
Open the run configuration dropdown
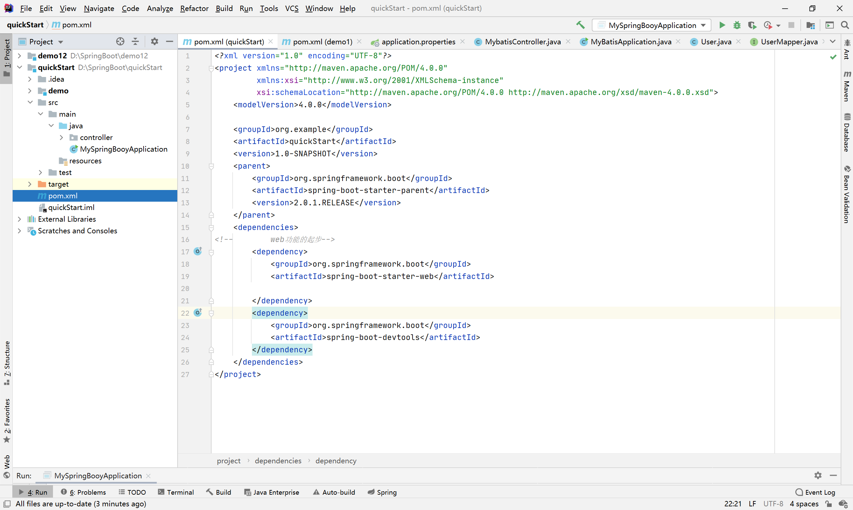pos(652,25)
